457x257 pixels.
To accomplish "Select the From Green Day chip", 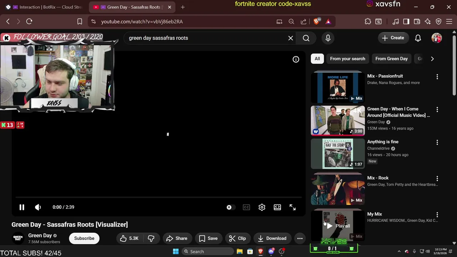I will coord(391,59).
